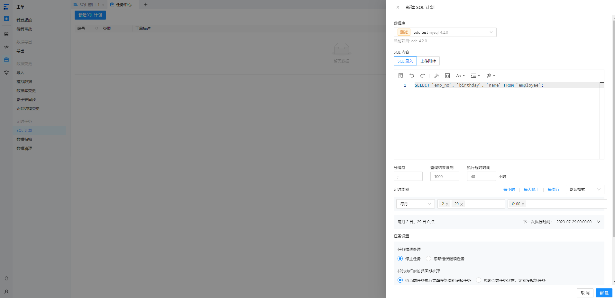Click the ODC logo icon in sidebar
The image size is (615, 298).
[x=6, y=7]
